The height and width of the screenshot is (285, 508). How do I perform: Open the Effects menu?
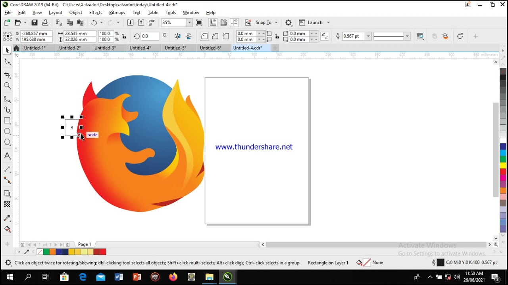coord(96,13)
